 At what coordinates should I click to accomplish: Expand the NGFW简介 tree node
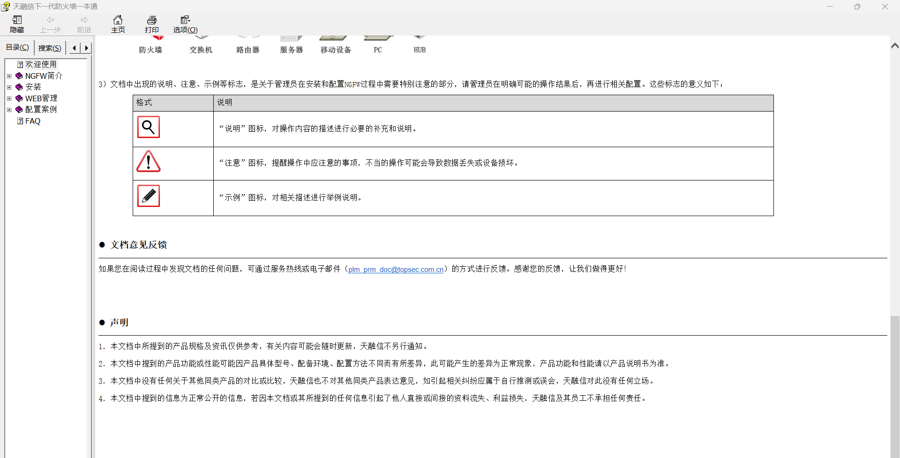[9, 75]
